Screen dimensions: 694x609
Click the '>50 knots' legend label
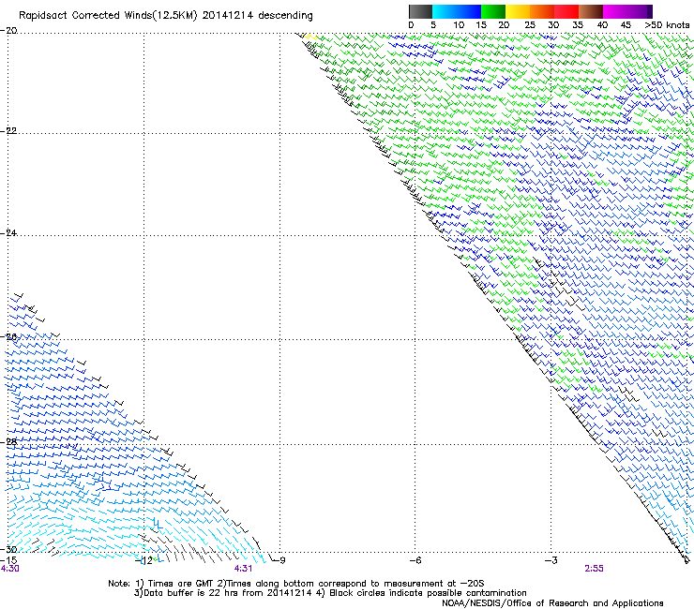(667, 25)
